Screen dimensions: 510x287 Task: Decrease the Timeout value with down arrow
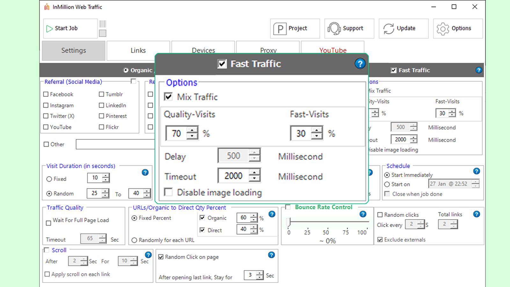(x=254, y=179)
